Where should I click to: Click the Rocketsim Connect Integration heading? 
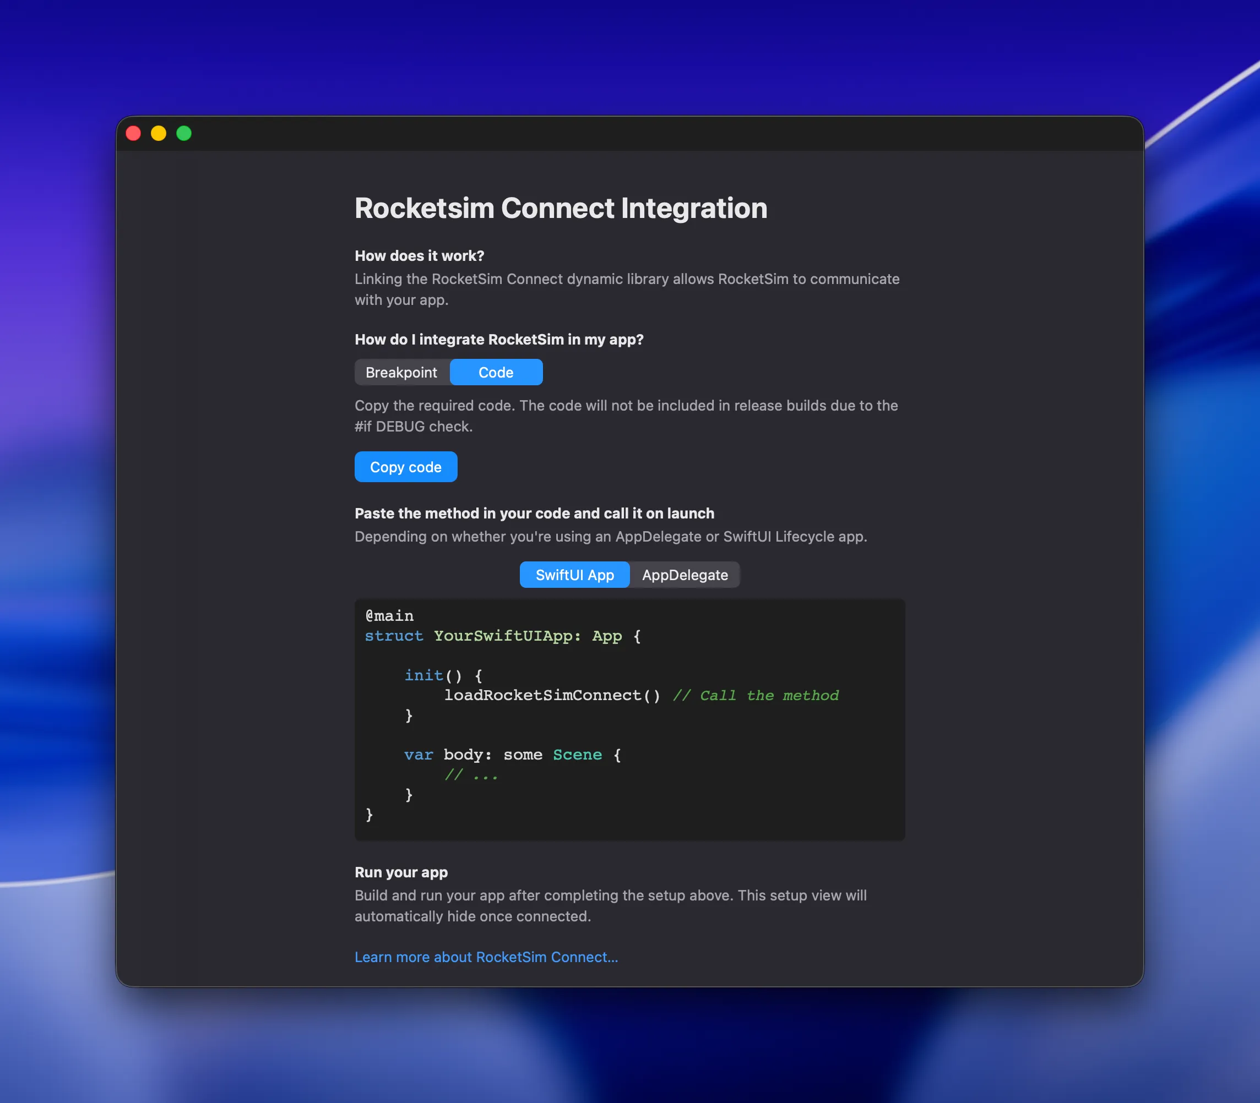[561, 208]
